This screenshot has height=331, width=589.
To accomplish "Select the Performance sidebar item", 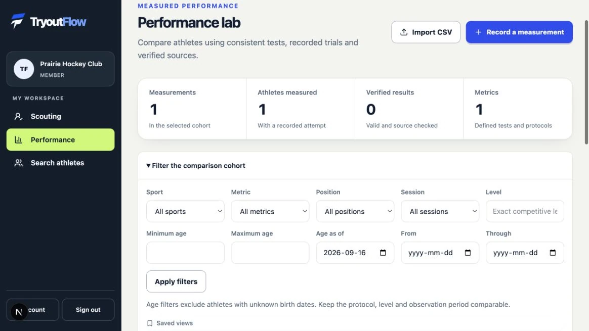I will [61, 139].
